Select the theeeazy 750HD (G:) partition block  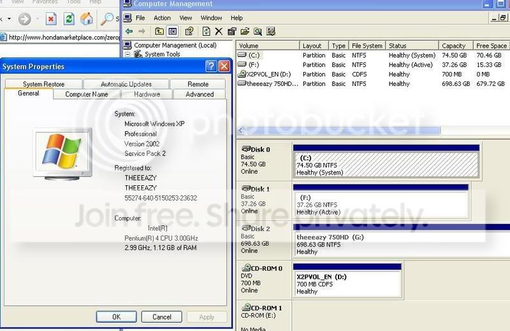402,241
